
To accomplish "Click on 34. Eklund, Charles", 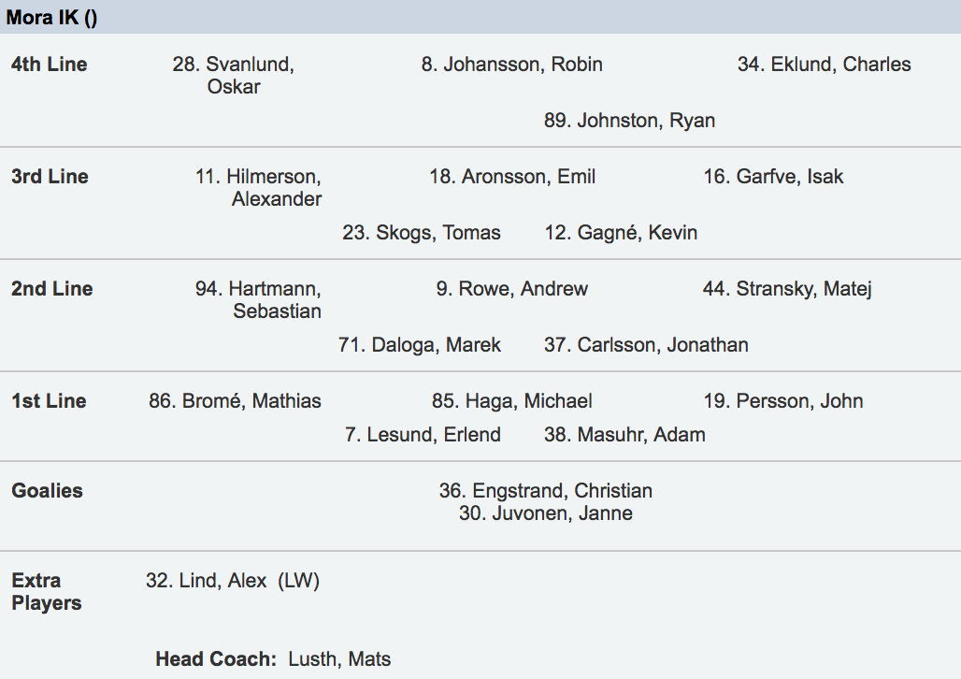I will pos(824,65).
